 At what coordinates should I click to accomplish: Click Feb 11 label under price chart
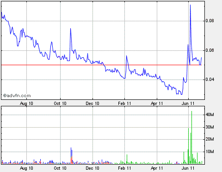click(x=124, y=103)
